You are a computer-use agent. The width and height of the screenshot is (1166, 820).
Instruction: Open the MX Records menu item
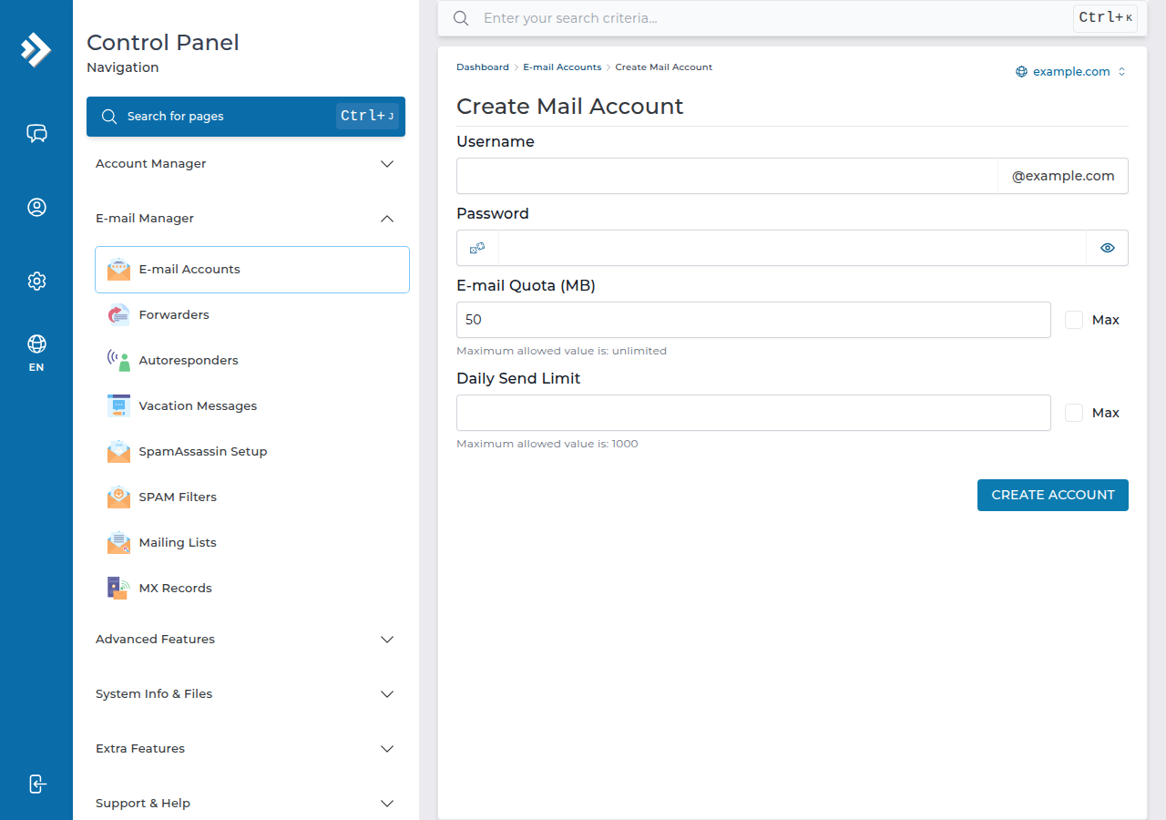[252, 588]
